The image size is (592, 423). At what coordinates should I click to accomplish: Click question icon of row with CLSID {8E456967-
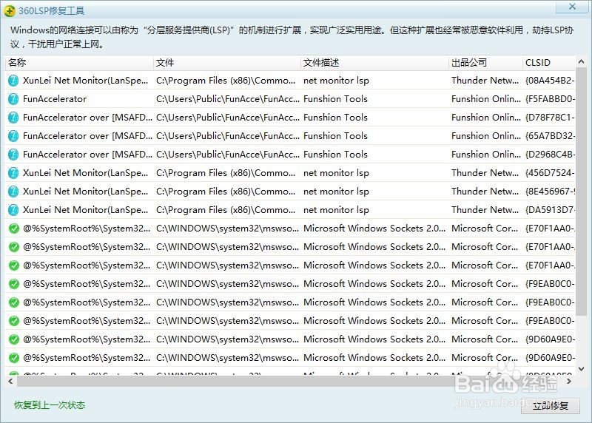click(13, 192)
